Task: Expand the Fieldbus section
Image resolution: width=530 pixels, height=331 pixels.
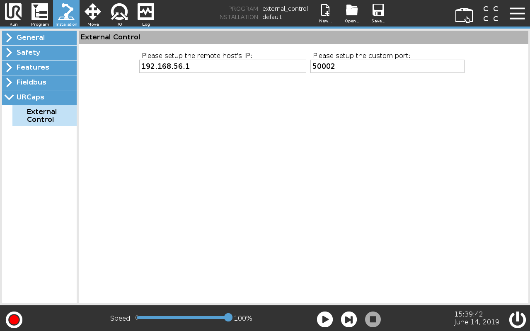Action: (x=39, y=82)
